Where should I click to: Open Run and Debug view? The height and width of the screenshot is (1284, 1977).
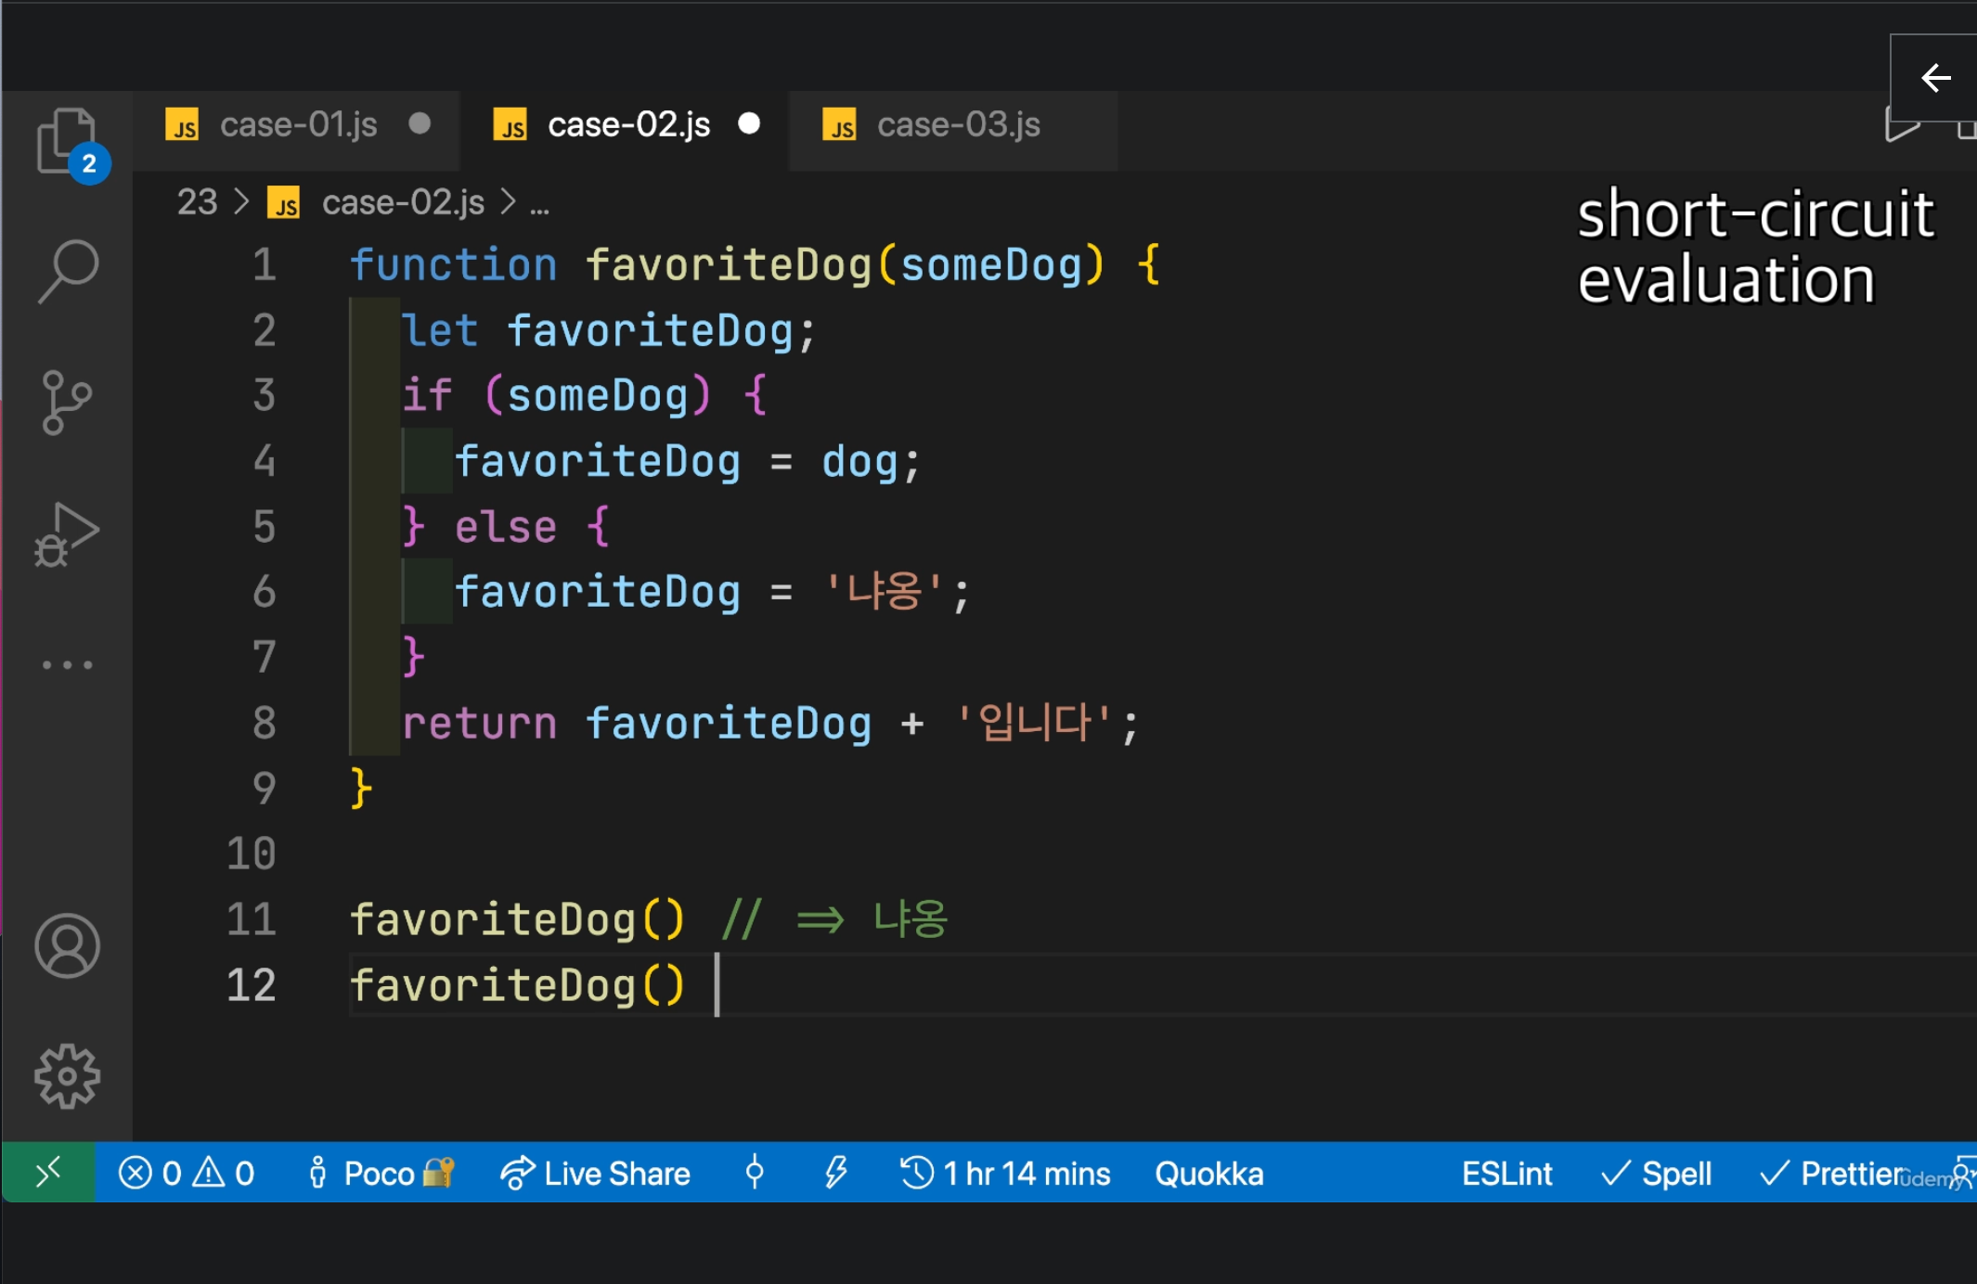(x=67, y=534)
